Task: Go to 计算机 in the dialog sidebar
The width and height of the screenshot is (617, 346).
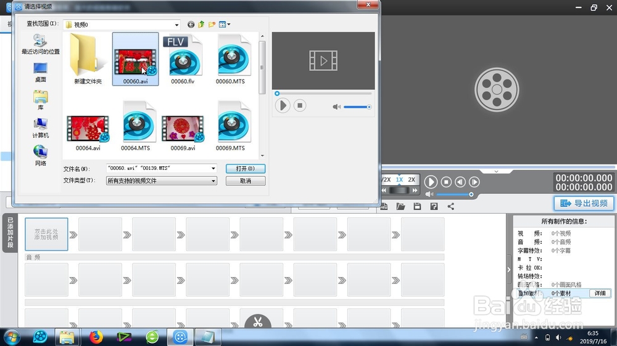Action: [41, 128]
